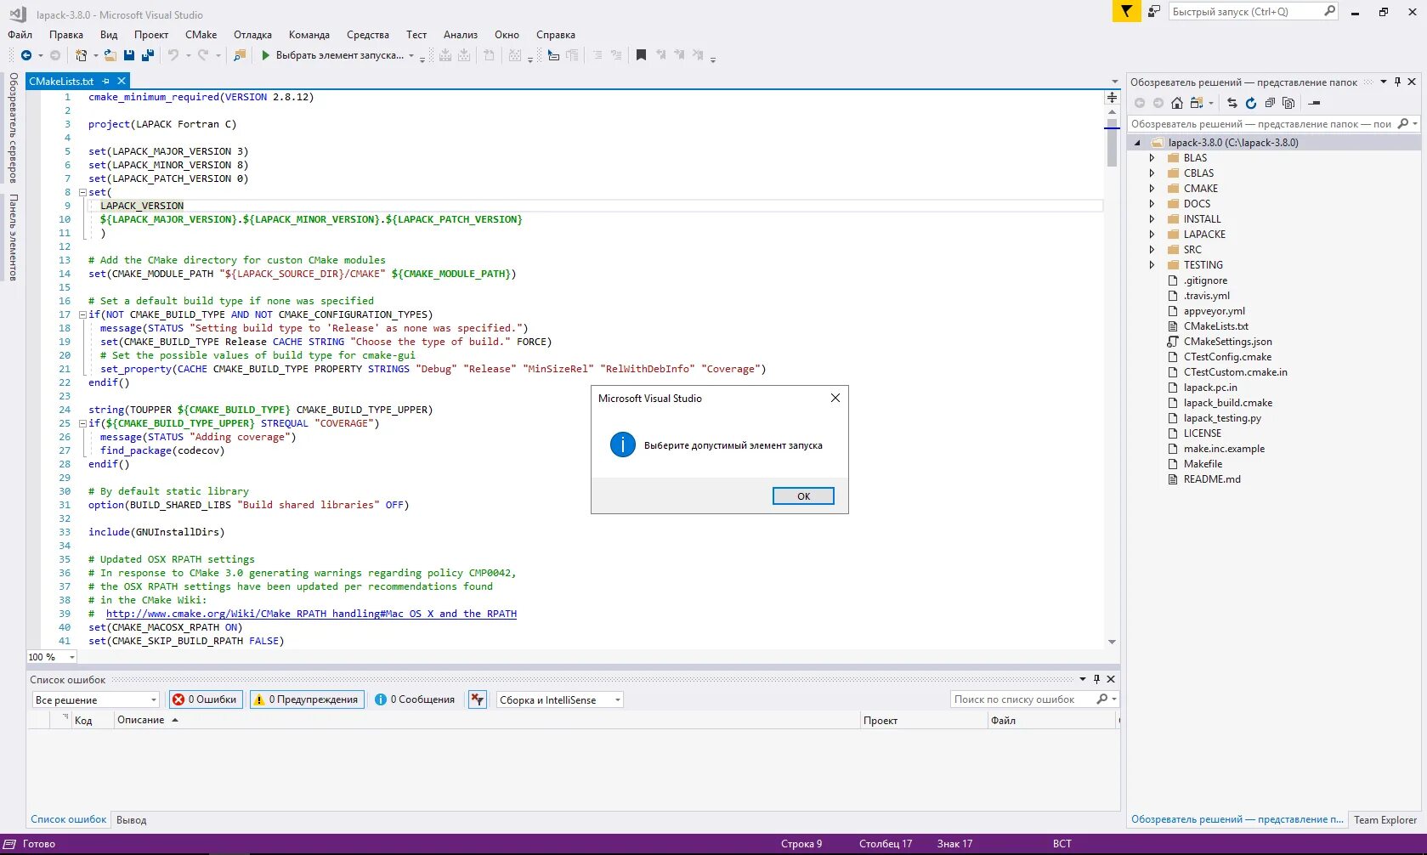This screenshot has width=1427, height=855.
Task: Collapse the if block on line 17
Action: [x=82, y=314]
